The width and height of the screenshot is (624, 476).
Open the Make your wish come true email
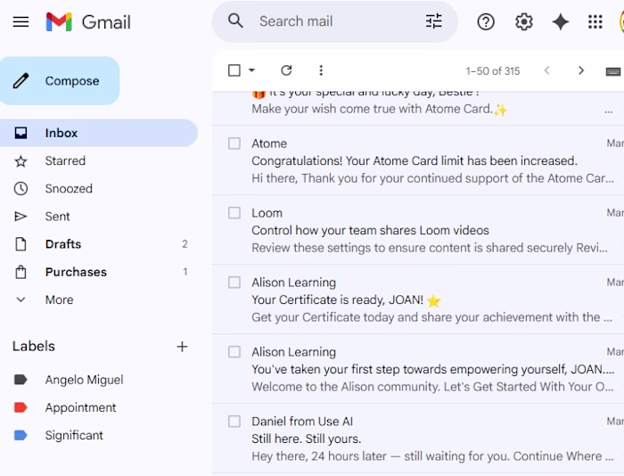418,108
